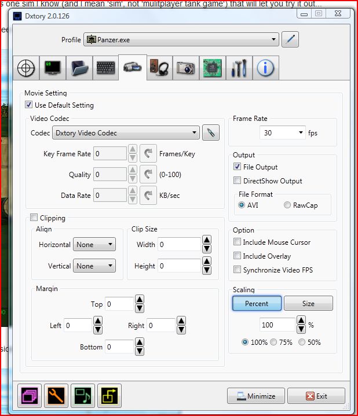Decrease Bottom margin value

pos(140,351)
